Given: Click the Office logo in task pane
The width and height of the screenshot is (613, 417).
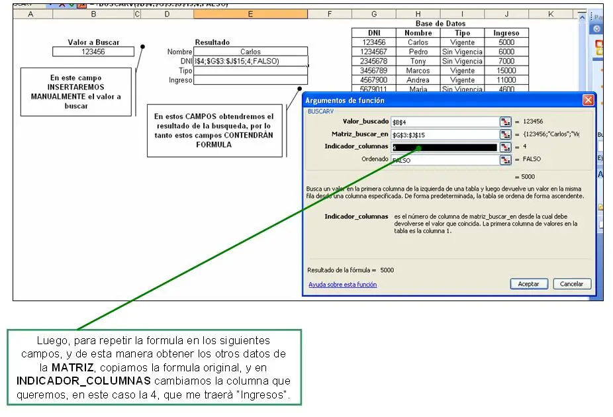Looking at the screenshot, I should [599, 46].
